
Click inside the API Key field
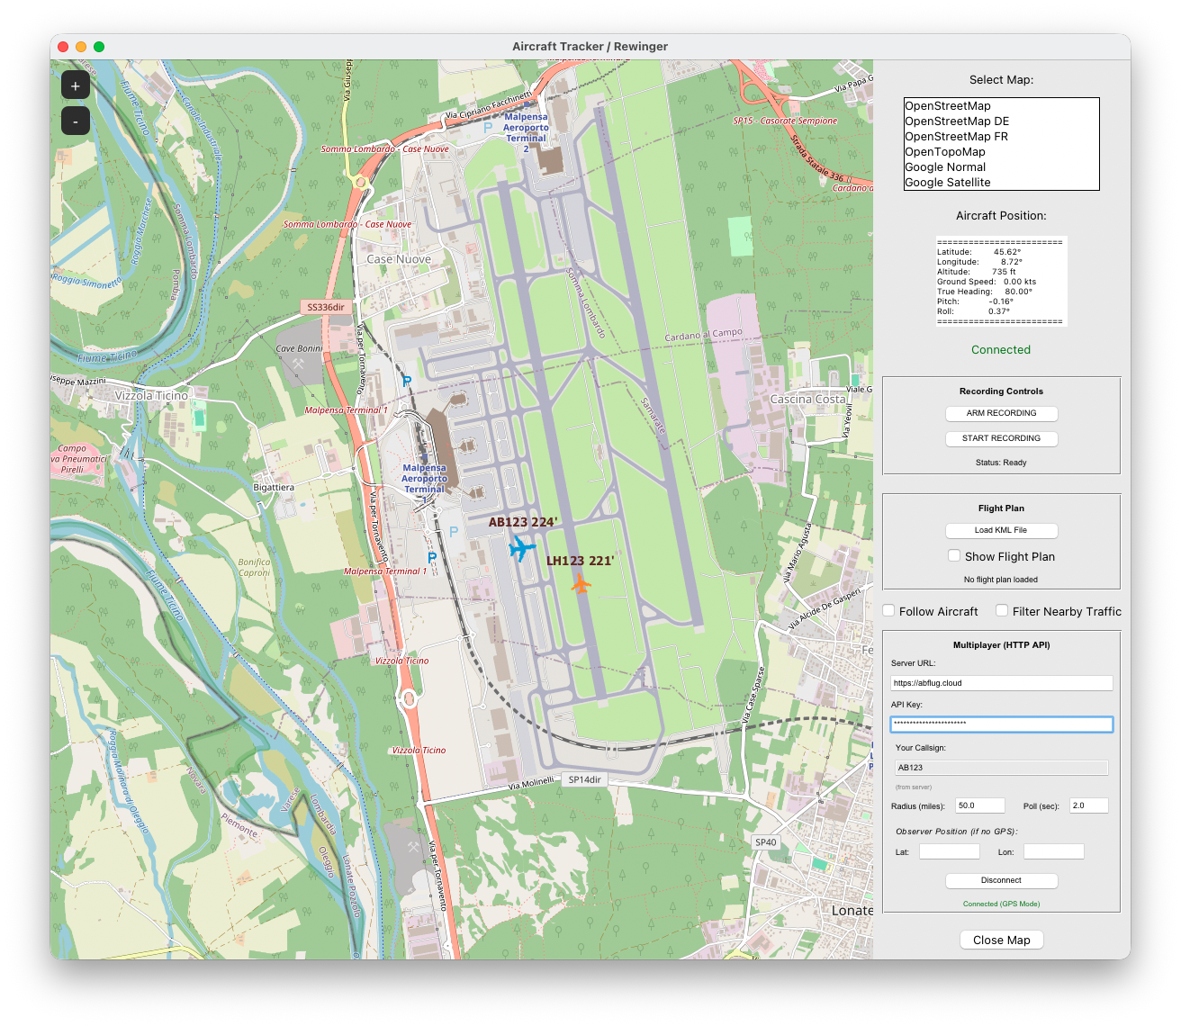[1001, 724]
